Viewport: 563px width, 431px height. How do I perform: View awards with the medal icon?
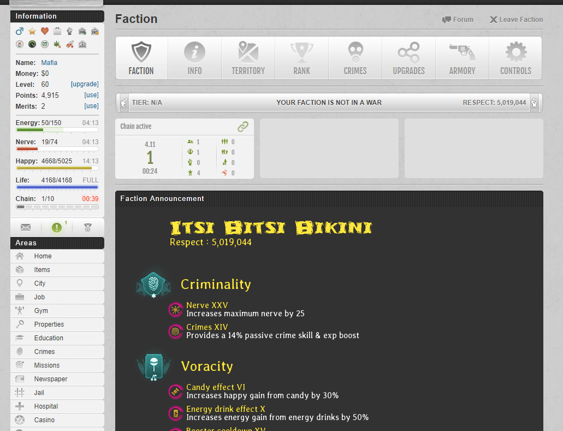click(87, 227)
